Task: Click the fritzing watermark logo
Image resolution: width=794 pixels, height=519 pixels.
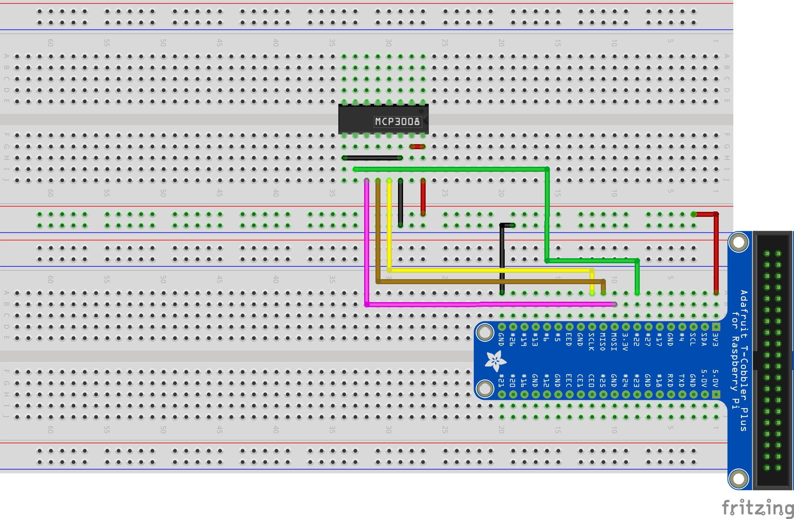Action: tap(757, 507)
